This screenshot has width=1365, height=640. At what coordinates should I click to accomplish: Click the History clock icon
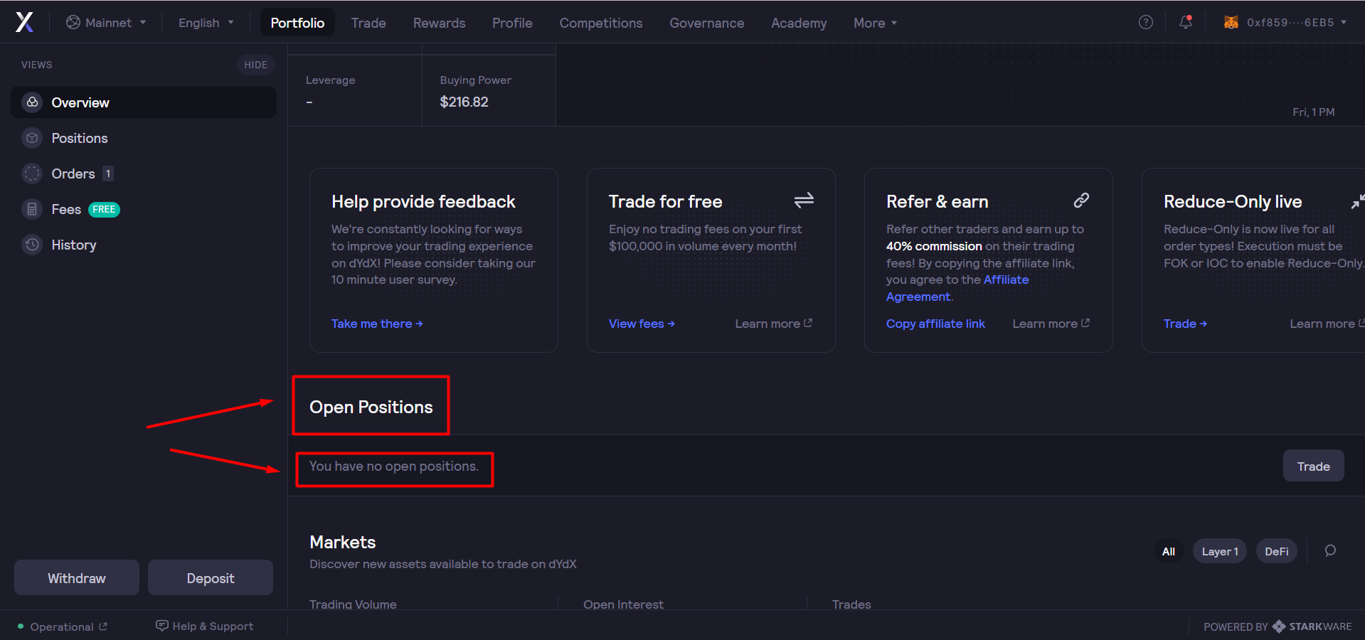(32, 245)
